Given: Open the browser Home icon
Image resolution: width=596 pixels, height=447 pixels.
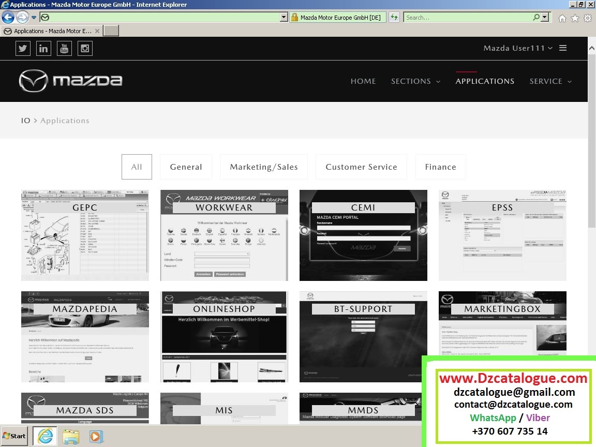Looking at the screenshot, I should pyautogui.click(x=562, y=18).
